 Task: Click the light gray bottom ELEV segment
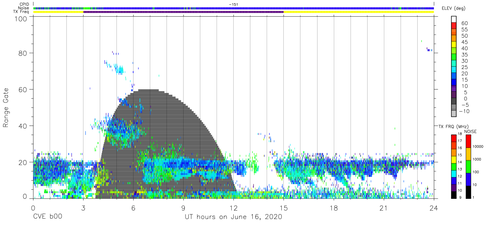(x=454, y=113)
